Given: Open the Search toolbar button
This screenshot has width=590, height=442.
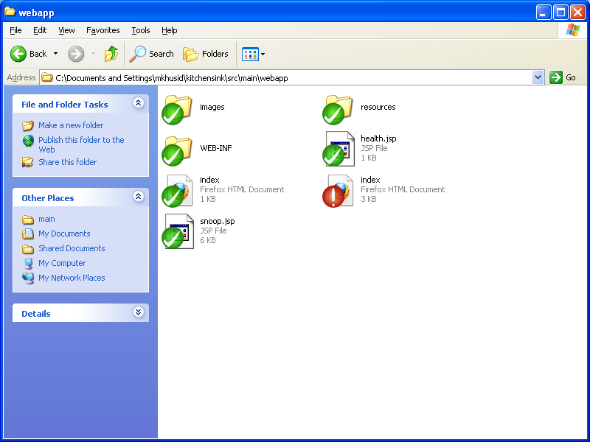Looking at the screenshot, I should tap(151, 54).
